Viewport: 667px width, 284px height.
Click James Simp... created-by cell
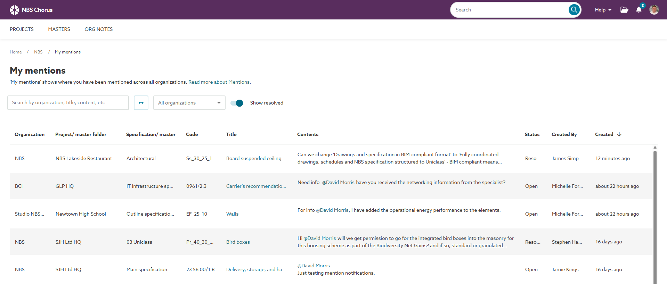point(567,158)
